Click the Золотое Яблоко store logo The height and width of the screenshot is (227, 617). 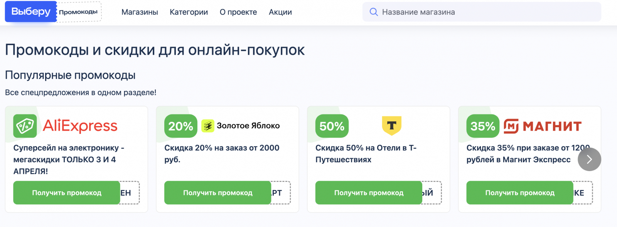click(241, 126)
